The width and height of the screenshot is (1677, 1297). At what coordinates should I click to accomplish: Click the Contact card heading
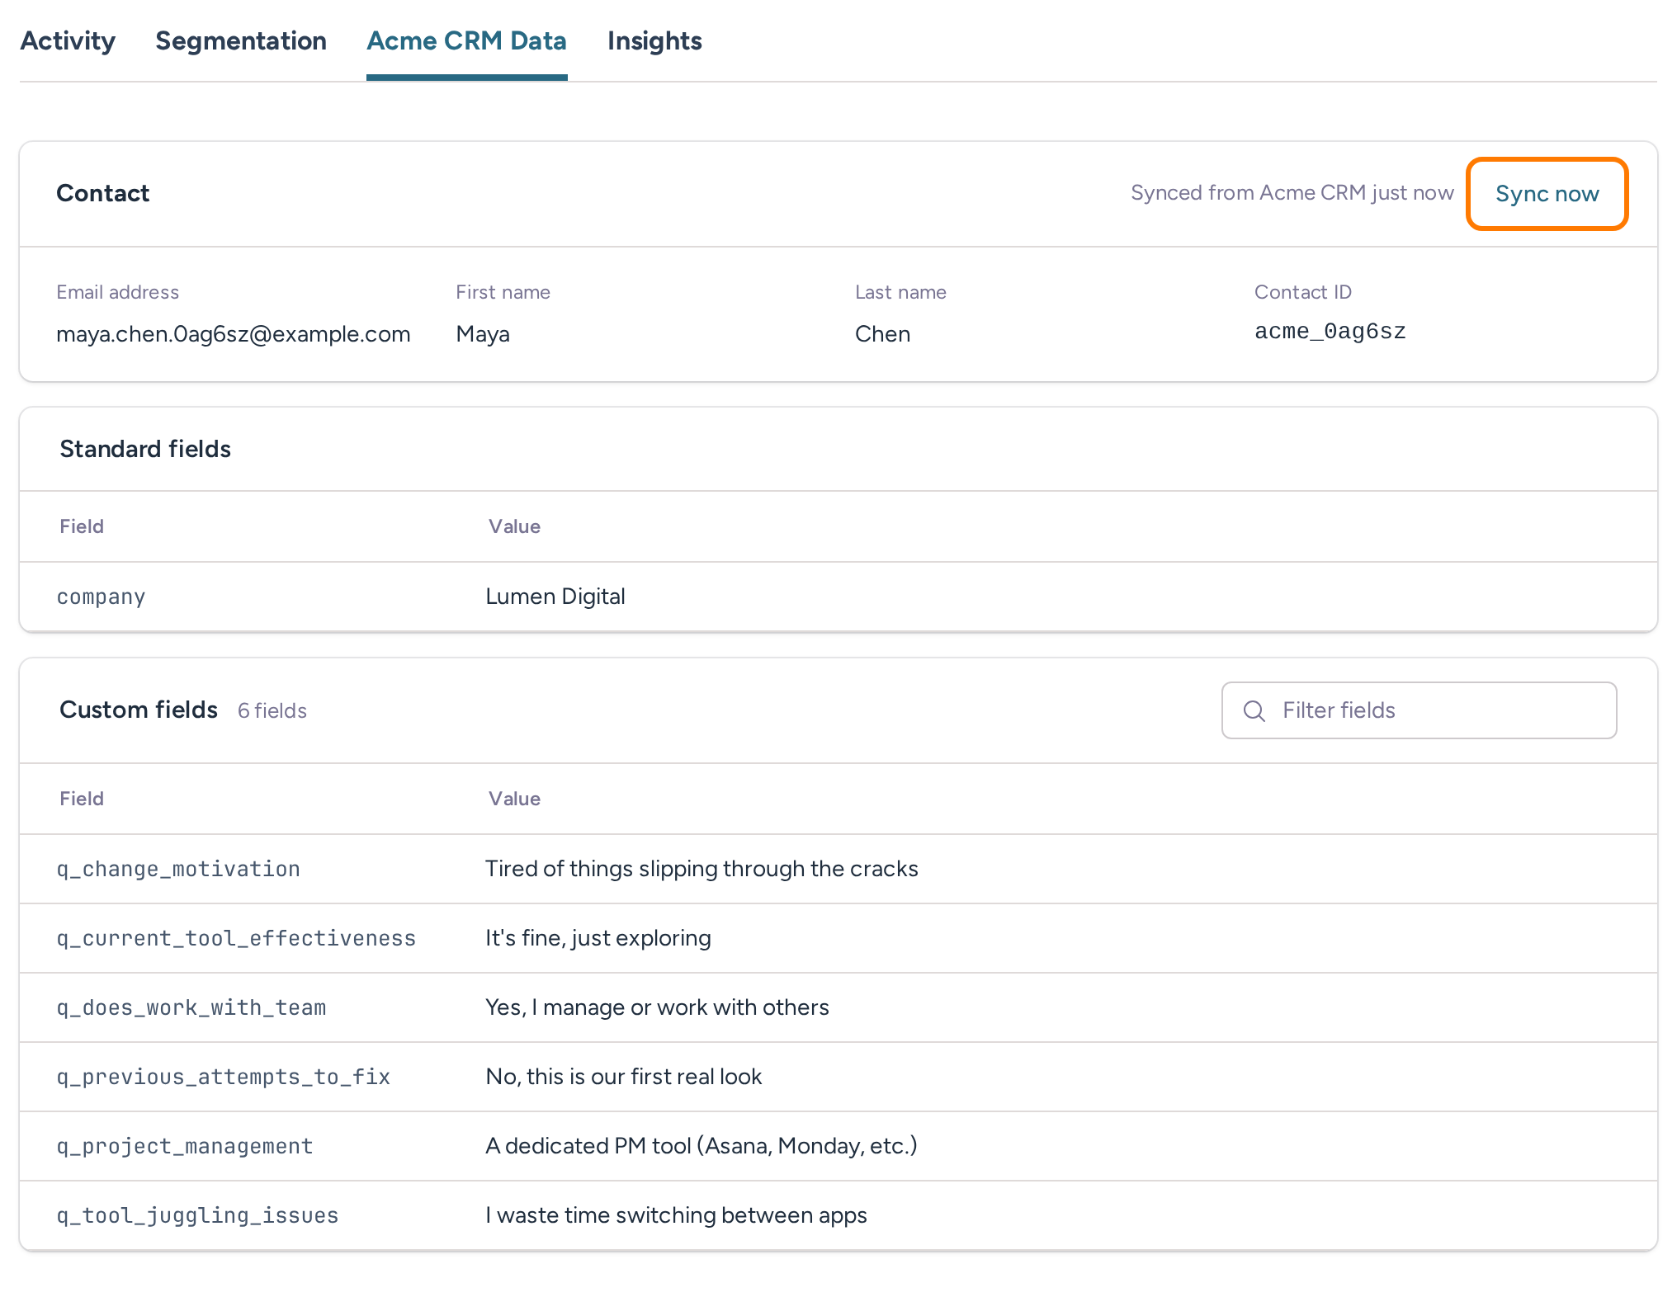103,193
